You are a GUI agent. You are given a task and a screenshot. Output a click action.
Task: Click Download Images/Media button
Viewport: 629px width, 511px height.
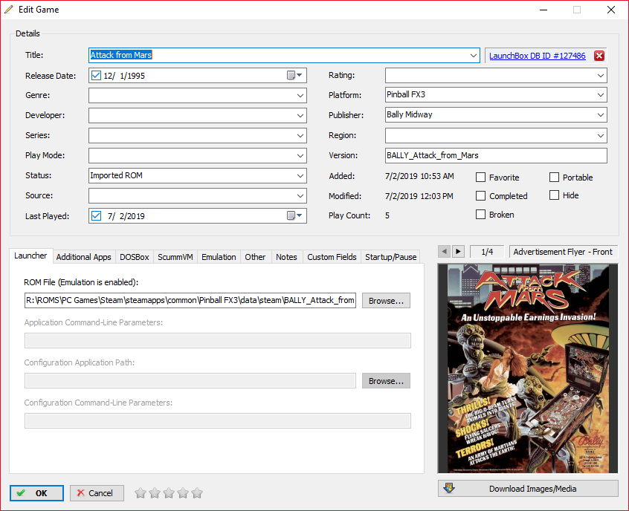[x=528, y=489]
